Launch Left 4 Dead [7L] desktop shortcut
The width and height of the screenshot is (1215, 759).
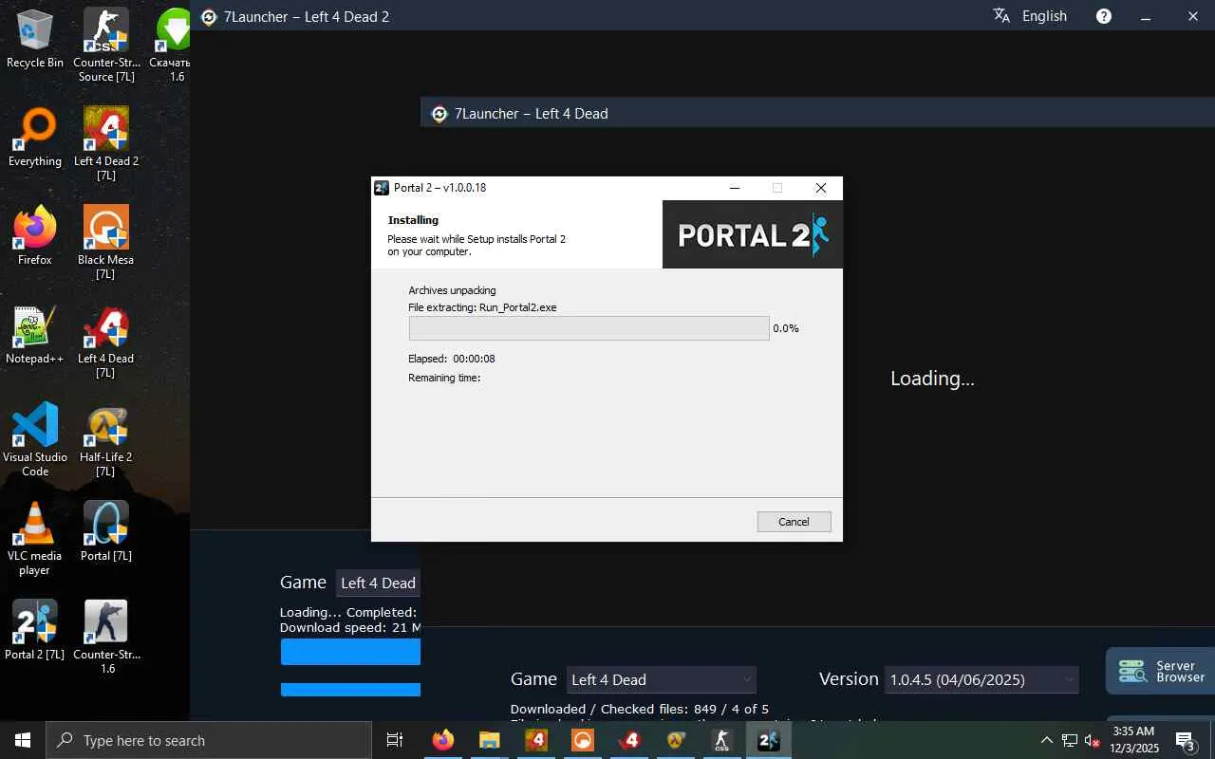pyautogui.click(x=106, y=342)
